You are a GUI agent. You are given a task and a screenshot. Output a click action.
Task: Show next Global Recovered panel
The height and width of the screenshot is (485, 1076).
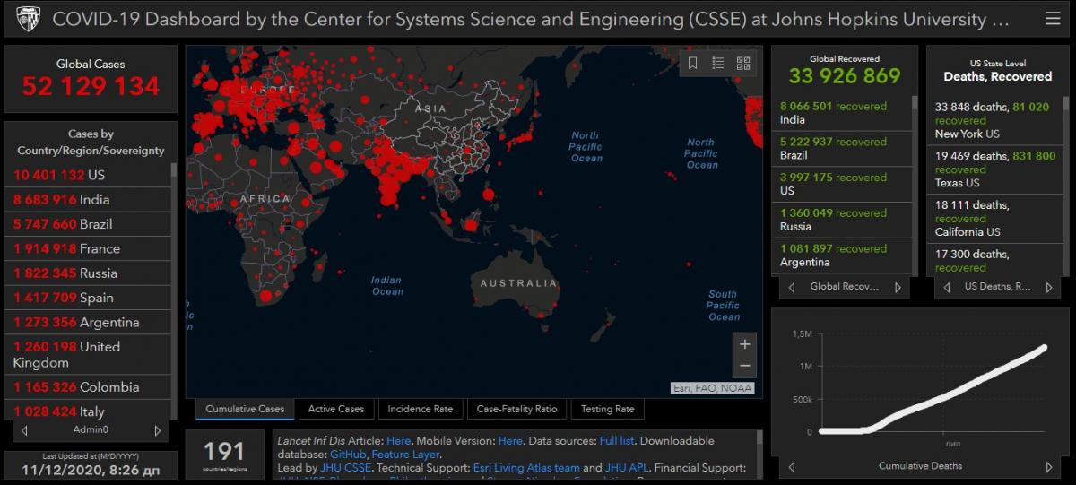click(898, 287)
